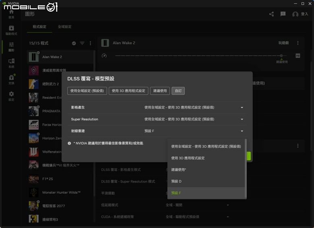Select Monster Hunter Wilds in list
Screen dimensions: 314x228
[x=60, y=192]
